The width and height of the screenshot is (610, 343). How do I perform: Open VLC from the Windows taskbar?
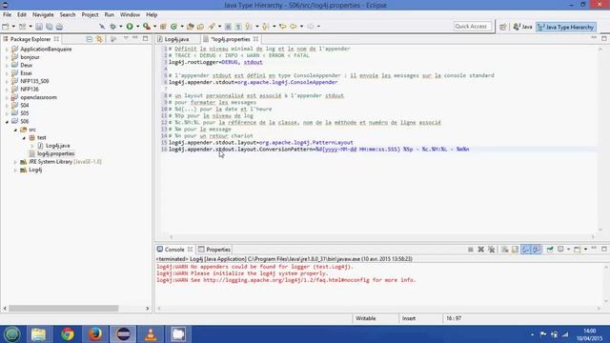151,334
